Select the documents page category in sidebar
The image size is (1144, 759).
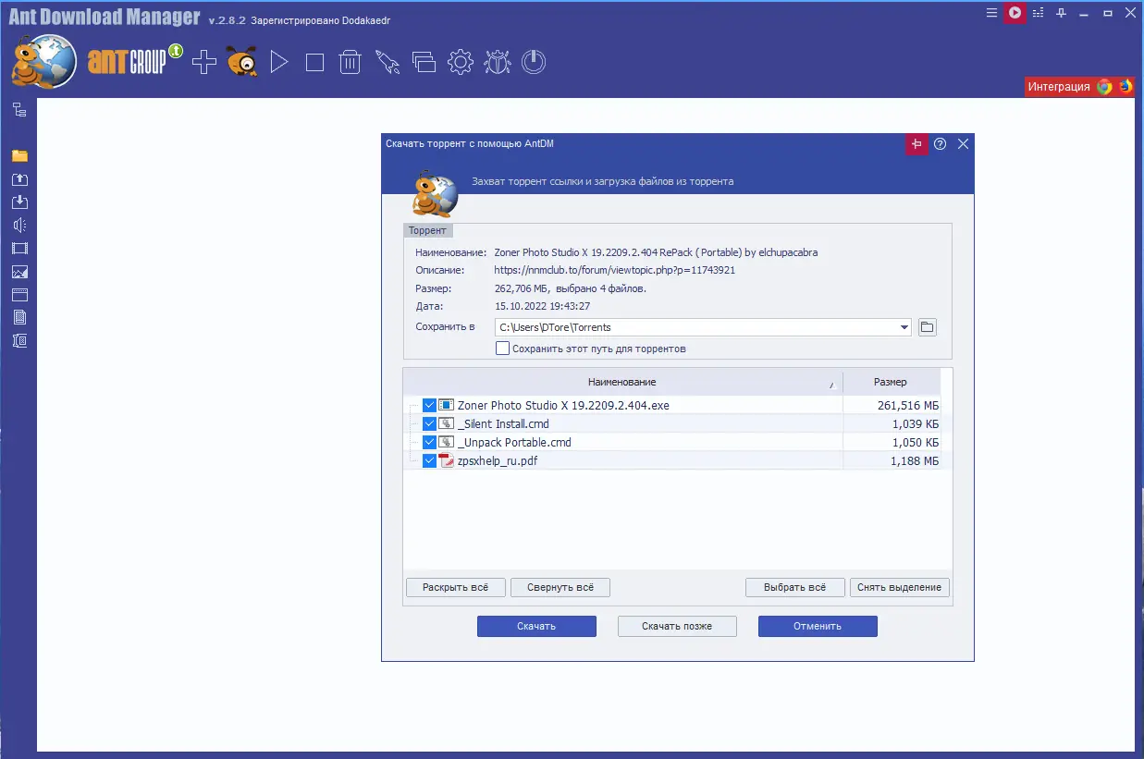coord(19,317)
